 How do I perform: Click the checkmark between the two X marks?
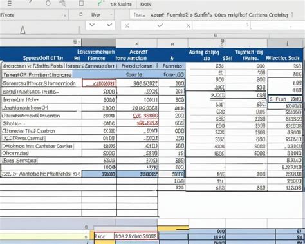tap(160, 25)
